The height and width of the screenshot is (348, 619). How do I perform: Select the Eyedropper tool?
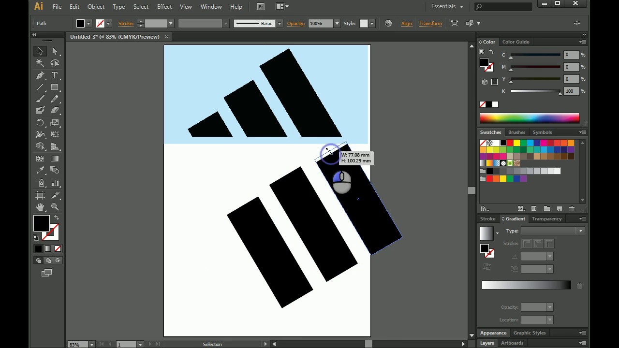[40, 170]
